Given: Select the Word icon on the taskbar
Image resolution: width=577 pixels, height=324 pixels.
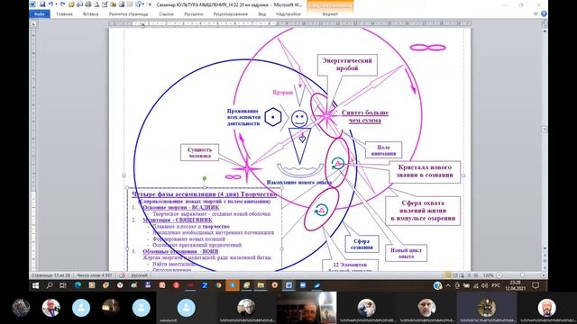Looking at the screenshot, I should click(288, 285).
